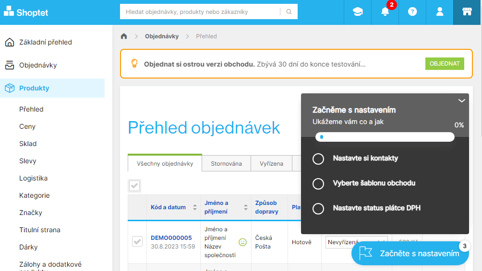Click the lightbulb tip icon in banner
The image size is (482, 271).
[x=134, y=64]
